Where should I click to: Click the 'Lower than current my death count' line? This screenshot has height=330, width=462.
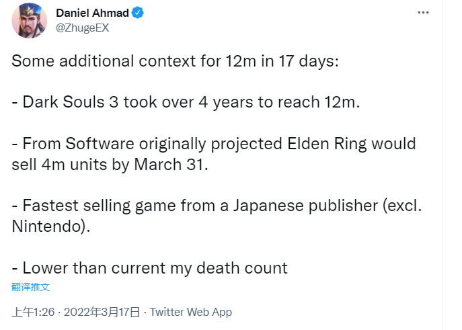(149, 268)
